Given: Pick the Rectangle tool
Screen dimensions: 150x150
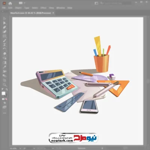Looking at the screenshot, I should (4, 36).
